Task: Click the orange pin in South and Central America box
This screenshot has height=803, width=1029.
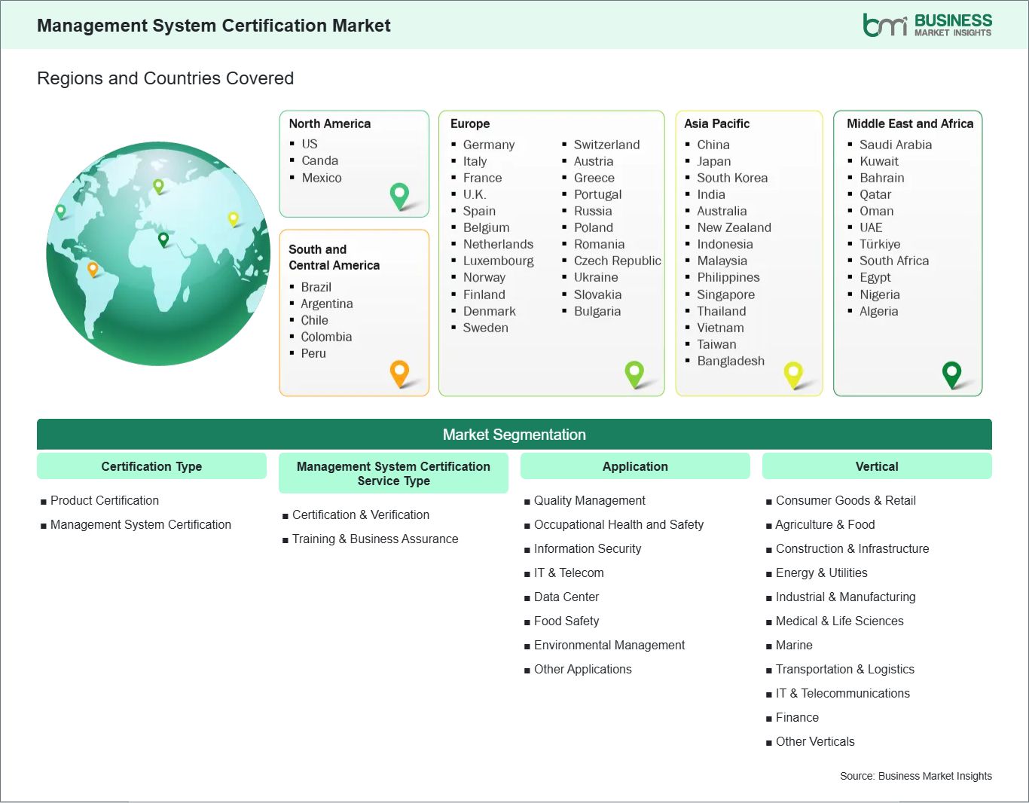Action: (x=399, y=372)
